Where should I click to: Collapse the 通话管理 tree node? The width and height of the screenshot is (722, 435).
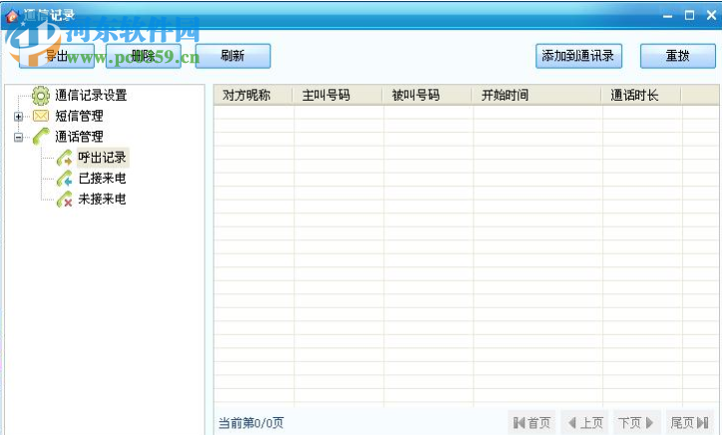coord(18,137)
